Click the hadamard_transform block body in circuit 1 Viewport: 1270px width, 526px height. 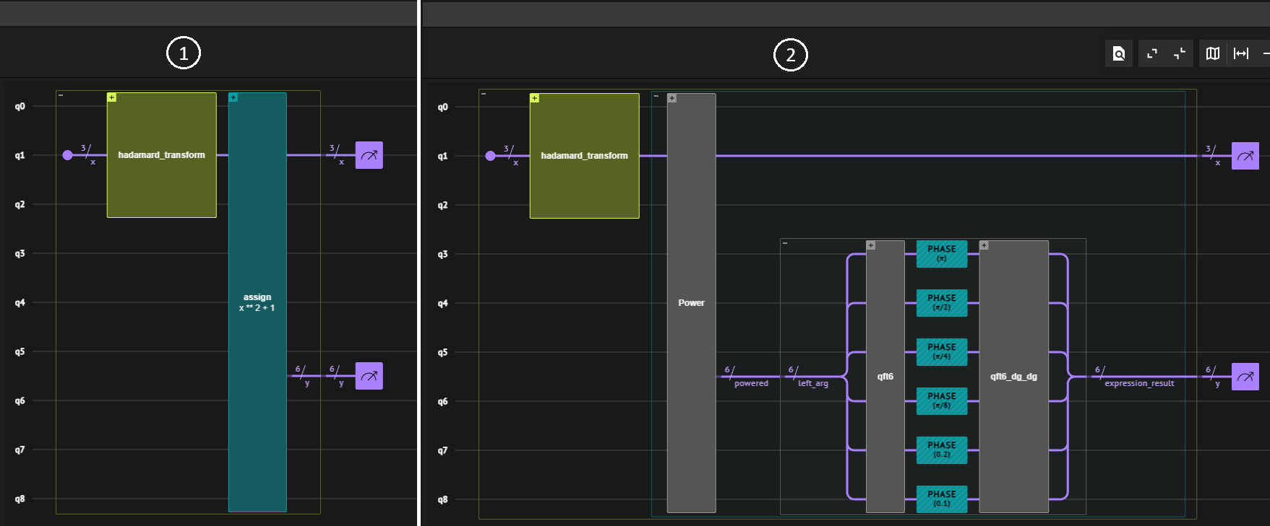[162, 155]
